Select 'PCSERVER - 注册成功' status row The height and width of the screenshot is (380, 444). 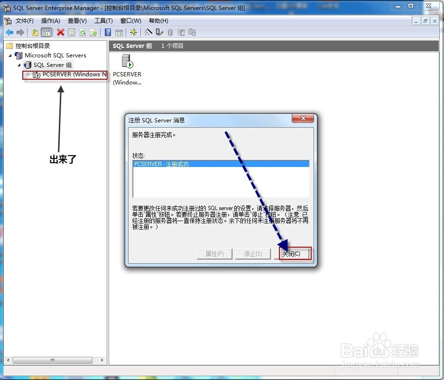[x=221, y=164]
